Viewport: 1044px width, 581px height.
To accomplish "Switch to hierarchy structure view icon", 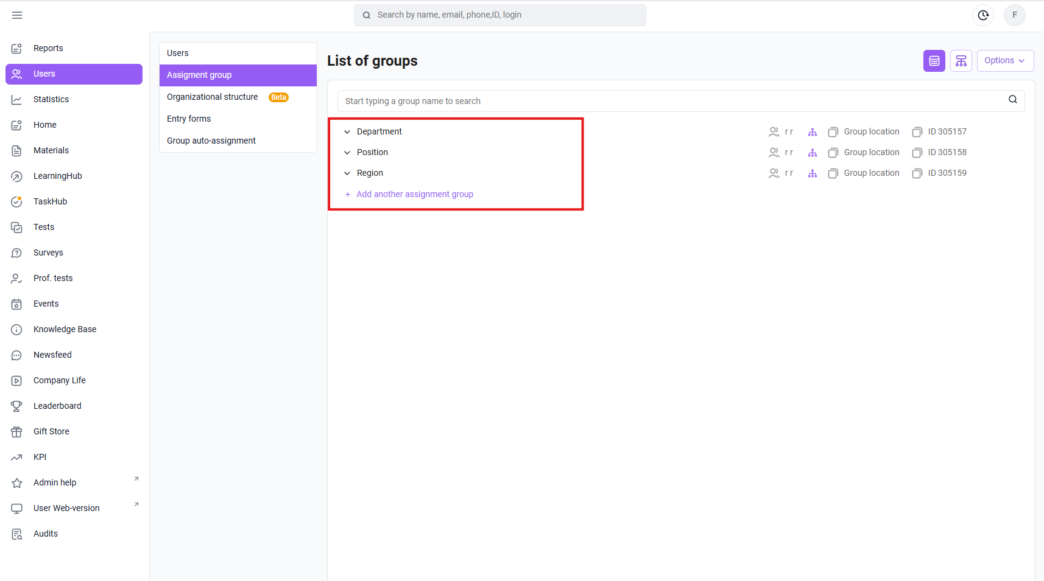I will [x=961, y=61].
